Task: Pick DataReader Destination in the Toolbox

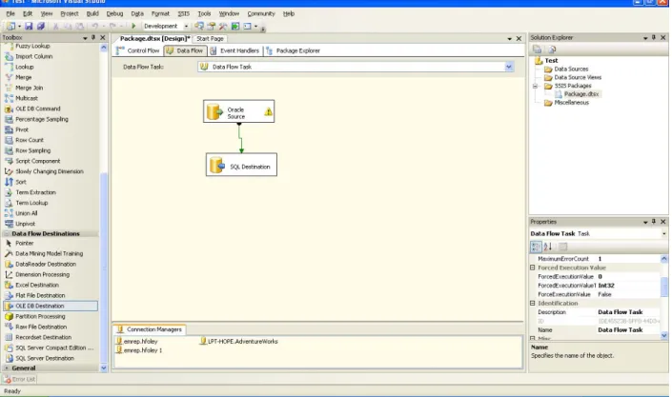Action: pos(46,264)
